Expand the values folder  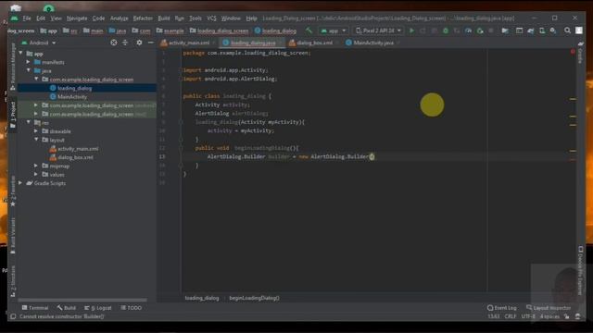pyautogui.click(x=36, y=175)
